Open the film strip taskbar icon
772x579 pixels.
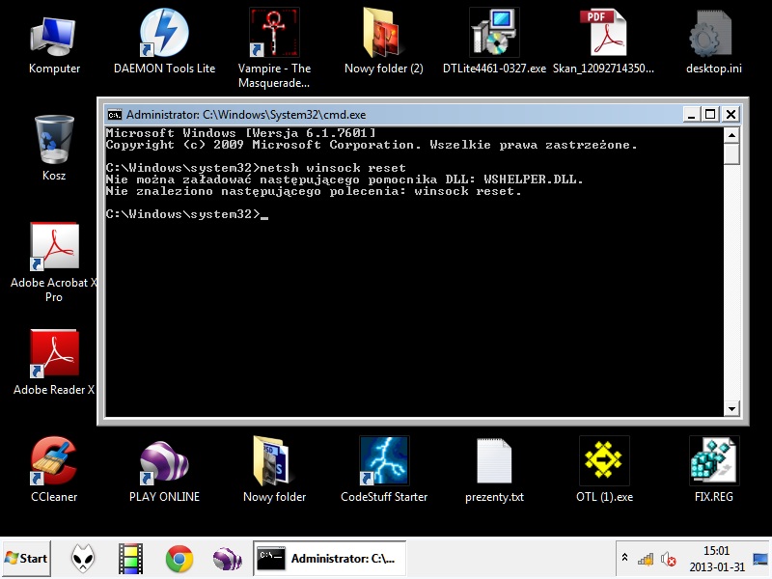point(130,559)
